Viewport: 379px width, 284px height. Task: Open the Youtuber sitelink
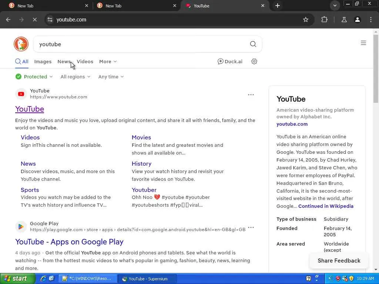144,190
